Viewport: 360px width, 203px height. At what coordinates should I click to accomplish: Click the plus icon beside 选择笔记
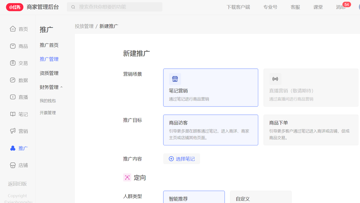pos(171,159)
